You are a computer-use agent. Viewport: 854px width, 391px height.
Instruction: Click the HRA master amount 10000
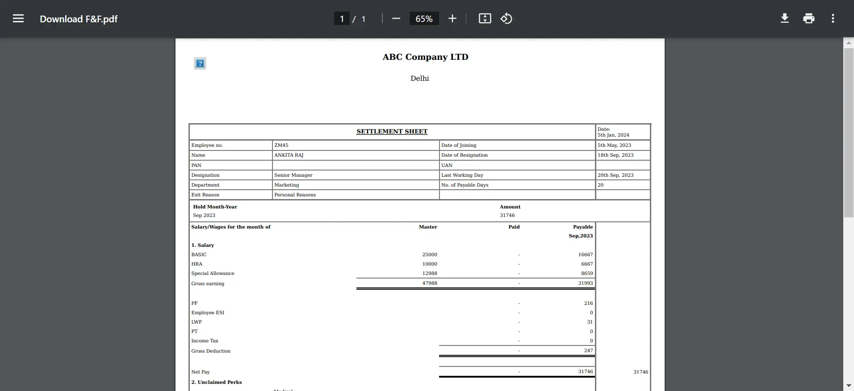pos(430,264)
